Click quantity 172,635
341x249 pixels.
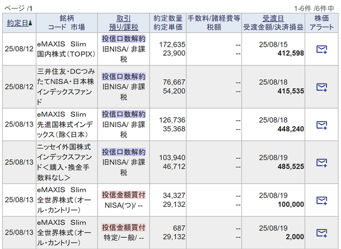click(x=172, y=45)
